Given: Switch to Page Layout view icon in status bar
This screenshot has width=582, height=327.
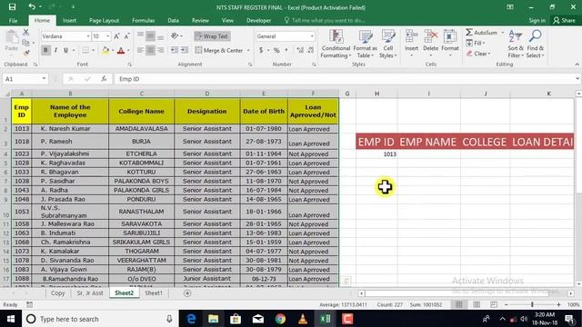Looking at the screenshot, I should [477, 304].
